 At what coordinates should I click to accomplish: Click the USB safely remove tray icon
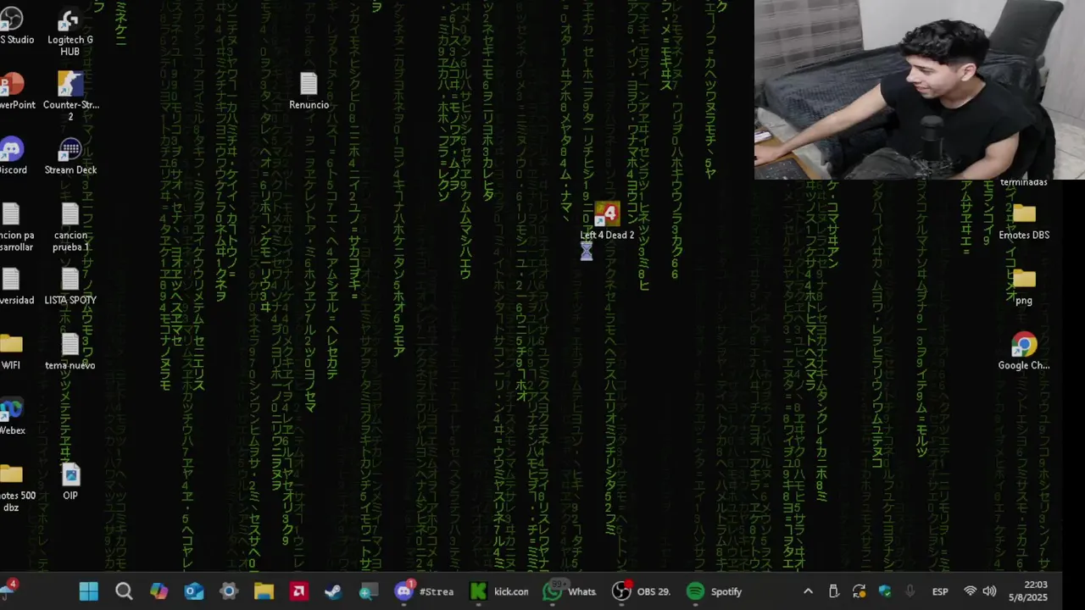(x=833, y=591)
